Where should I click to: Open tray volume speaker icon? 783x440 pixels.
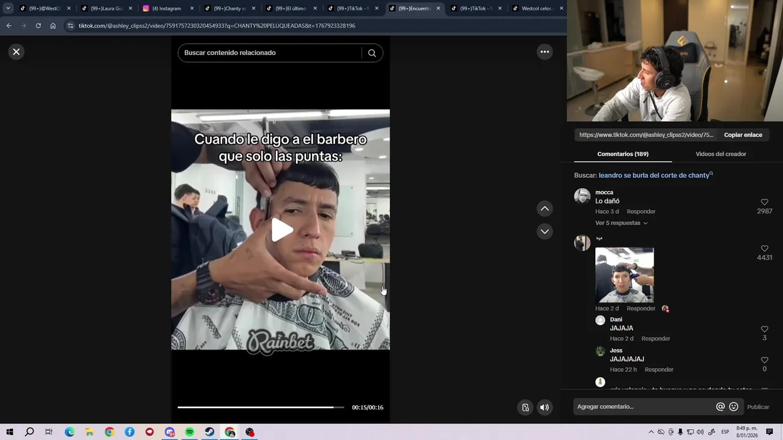tap(700, 432)
